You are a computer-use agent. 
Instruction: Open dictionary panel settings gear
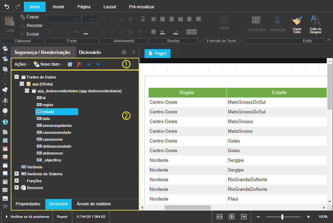coord(124,52)
